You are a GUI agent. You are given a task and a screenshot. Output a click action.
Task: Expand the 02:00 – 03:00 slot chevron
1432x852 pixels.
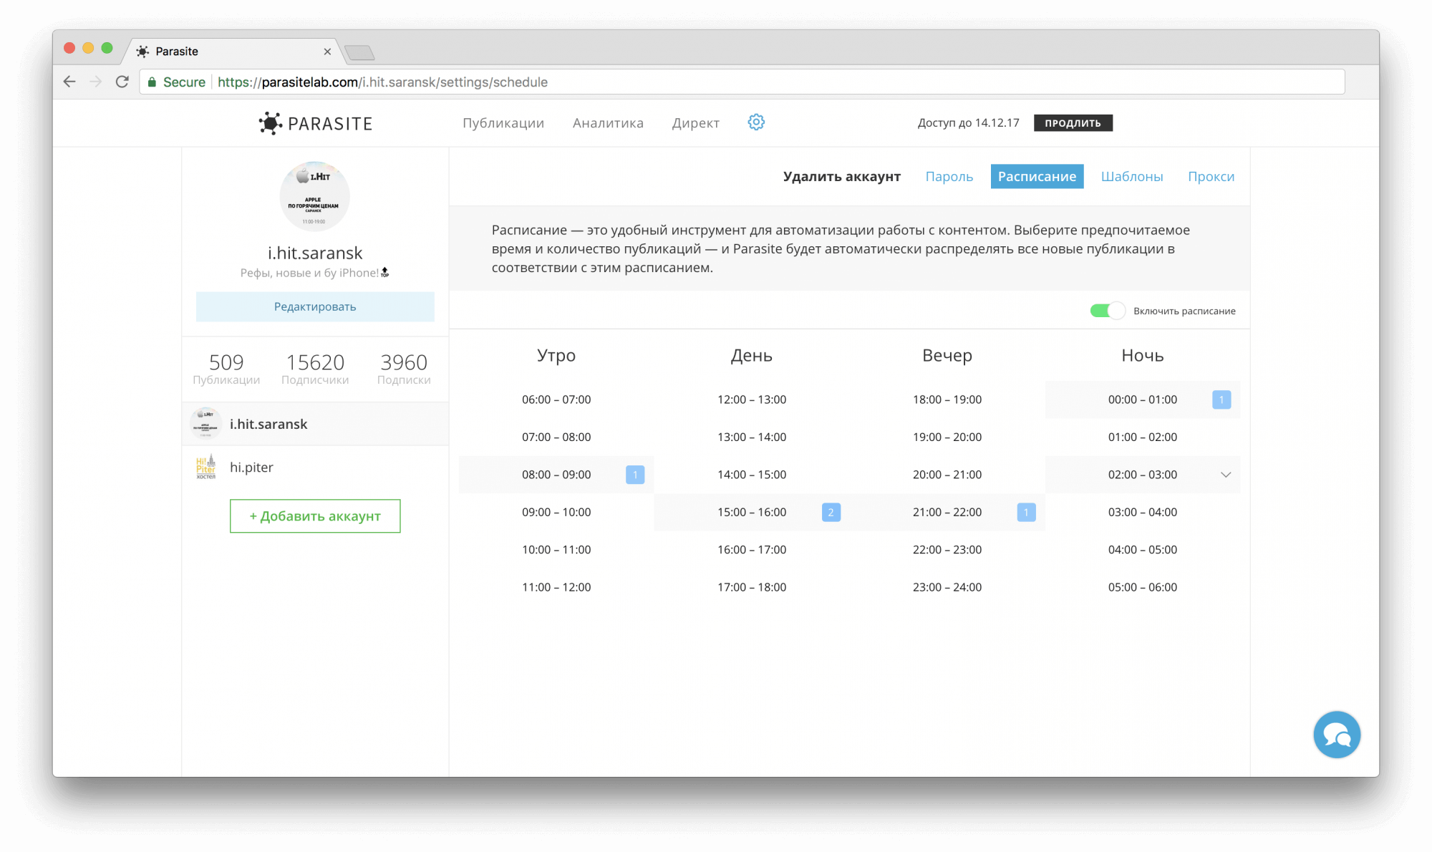(1226, 475)
